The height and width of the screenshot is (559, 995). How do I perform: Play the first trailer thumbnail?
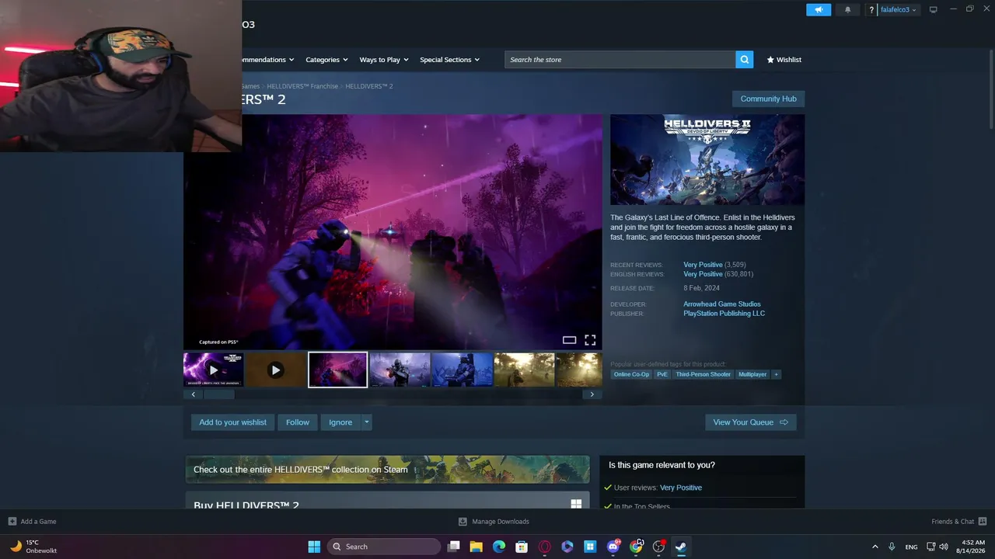coord(213,370)
